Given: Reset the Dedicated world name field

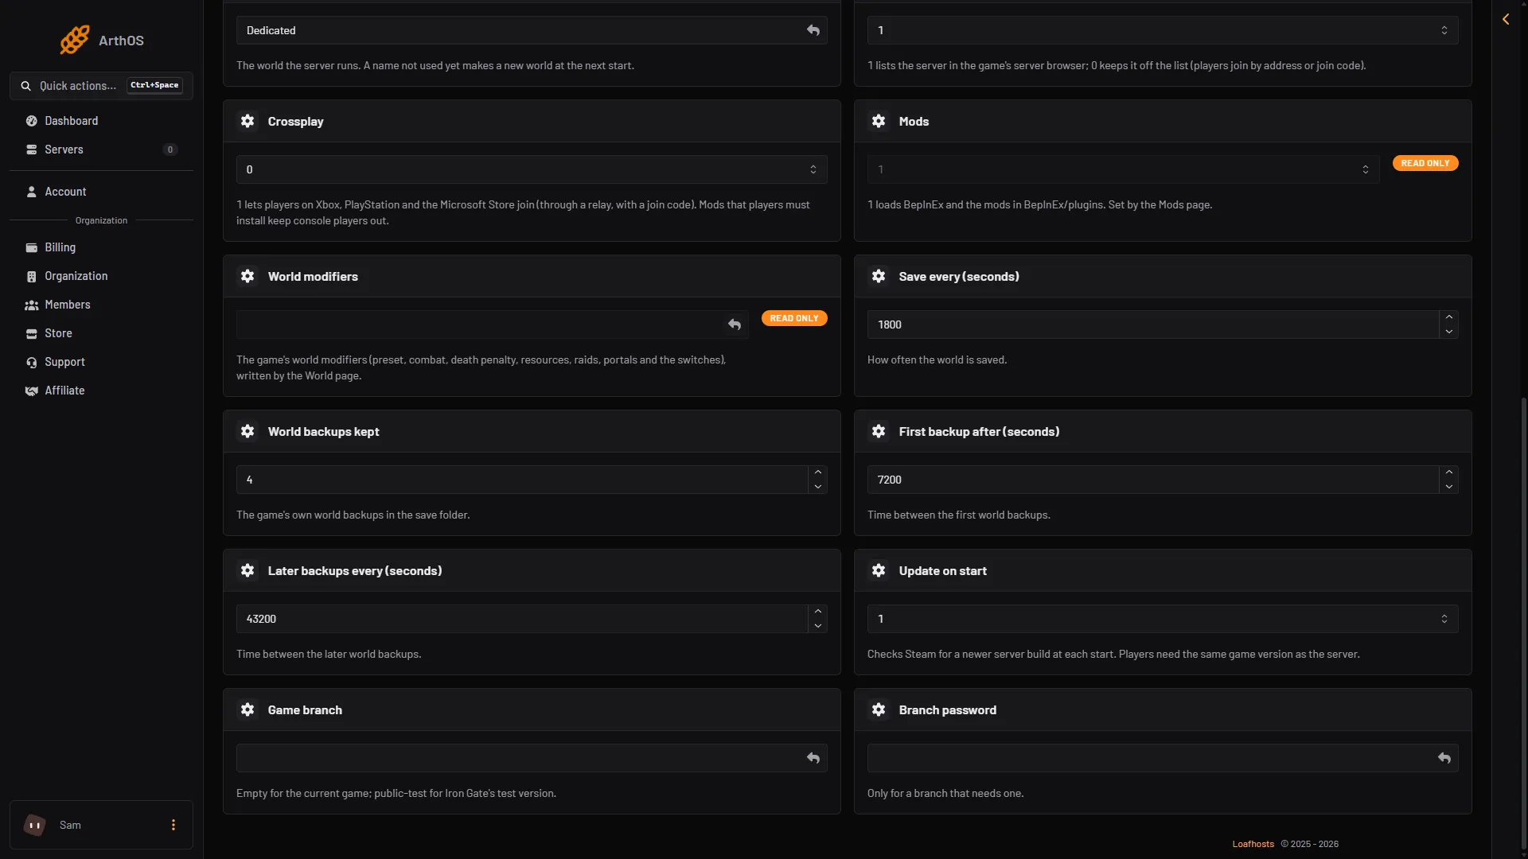Looking at the screenshot, I should coord(813,30).
